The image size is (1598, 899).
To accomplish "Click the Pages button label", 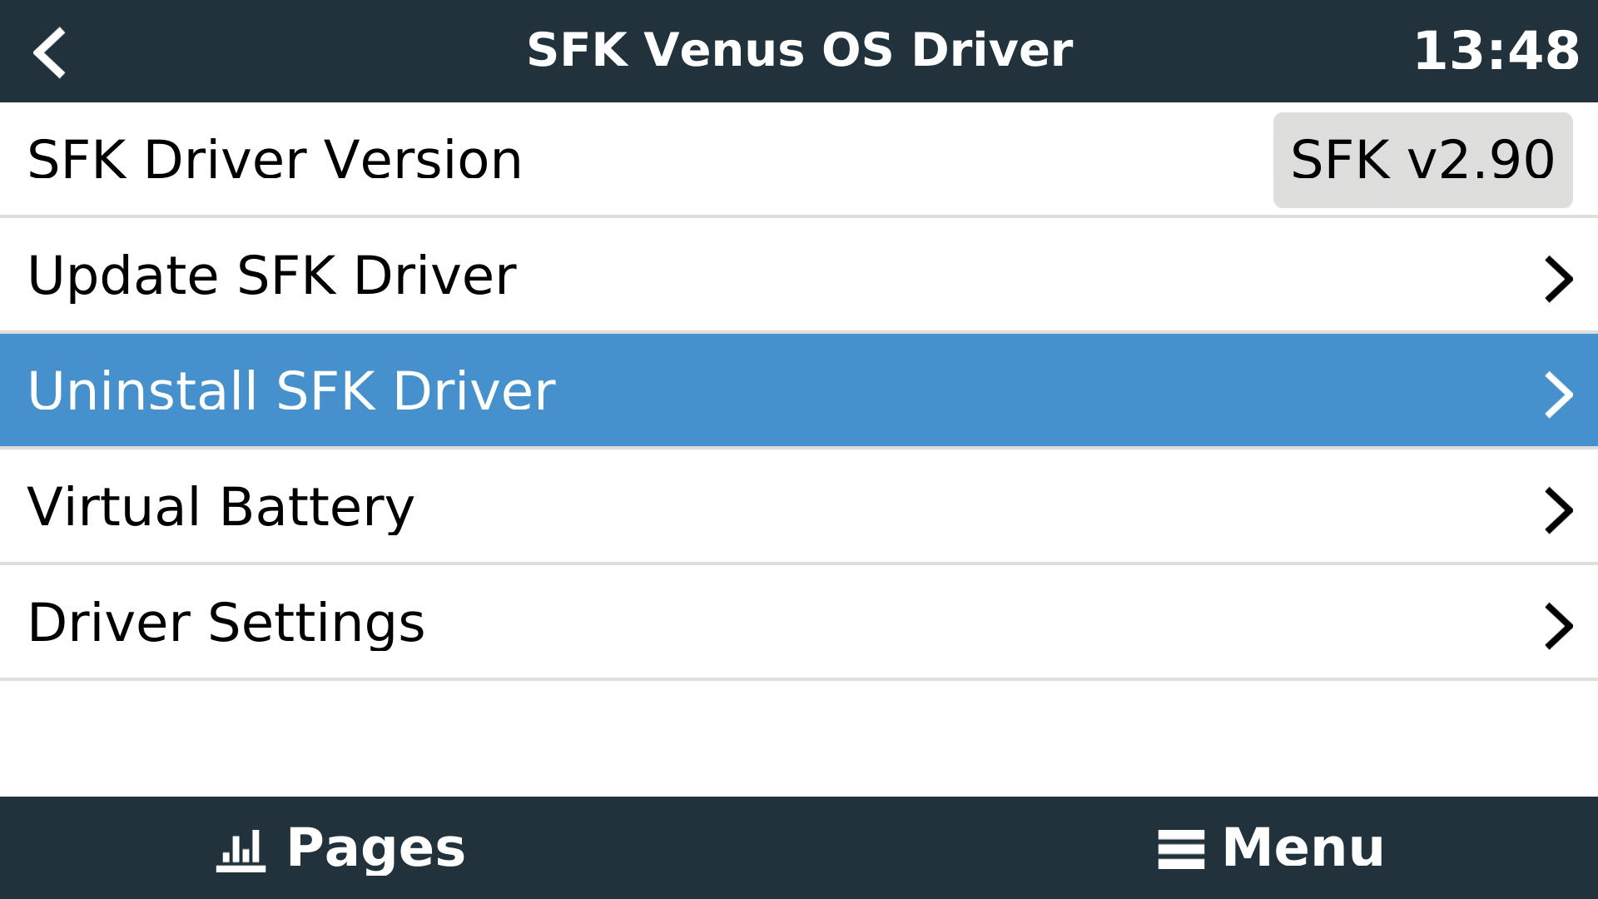I will click(x=375, y=848).
